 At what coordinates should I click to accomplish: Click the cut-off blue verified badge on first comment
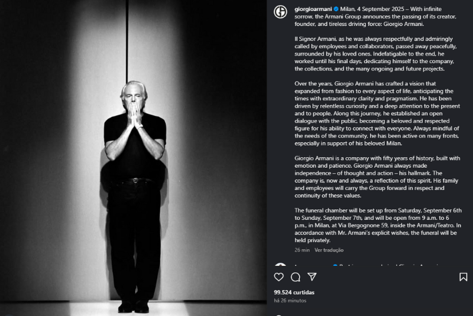point(335,265)
